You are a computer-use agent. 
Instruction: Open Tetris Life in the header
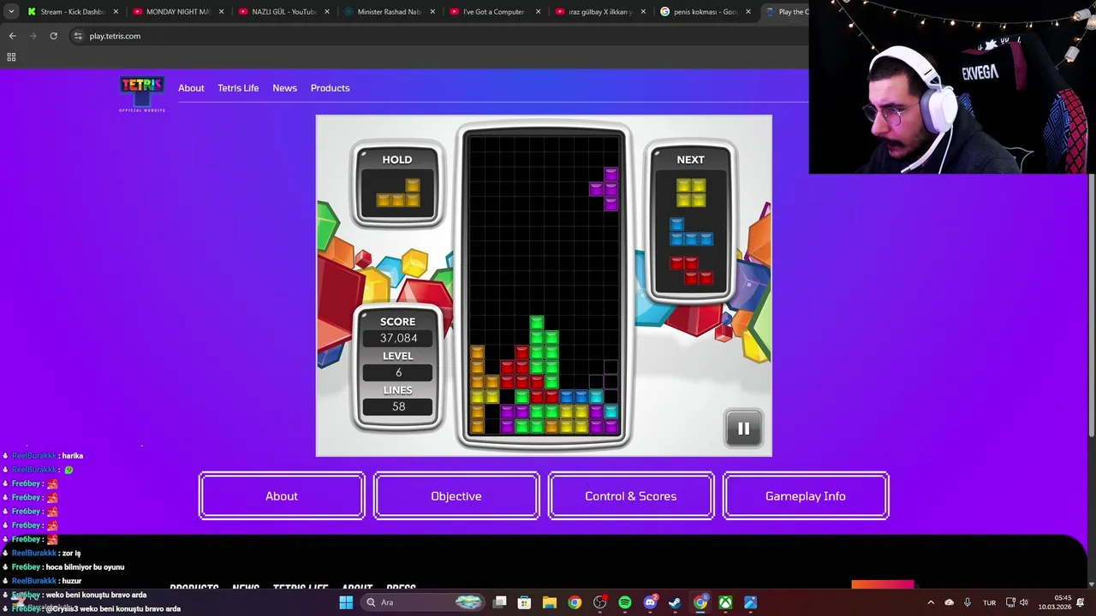(x=238, y=88)
